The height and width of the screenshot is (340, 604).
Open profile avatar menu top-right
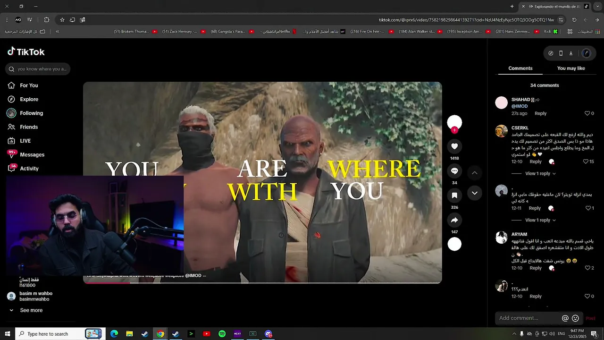click(587, 53)
